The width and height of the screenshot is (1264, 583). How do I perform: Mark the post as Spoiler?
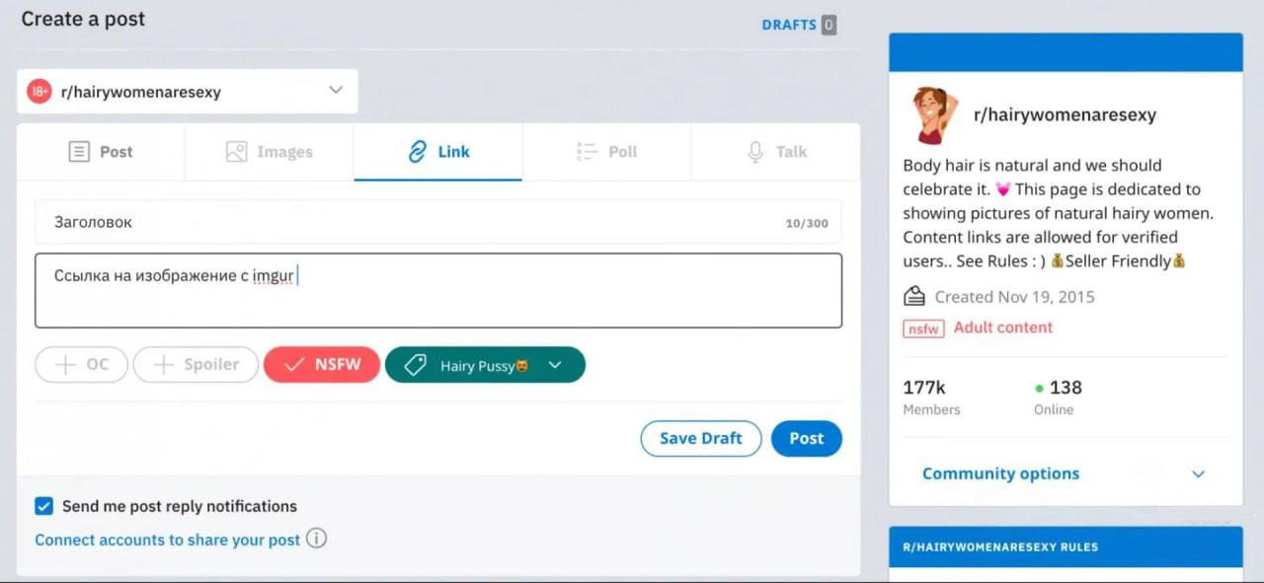point(196,364)
